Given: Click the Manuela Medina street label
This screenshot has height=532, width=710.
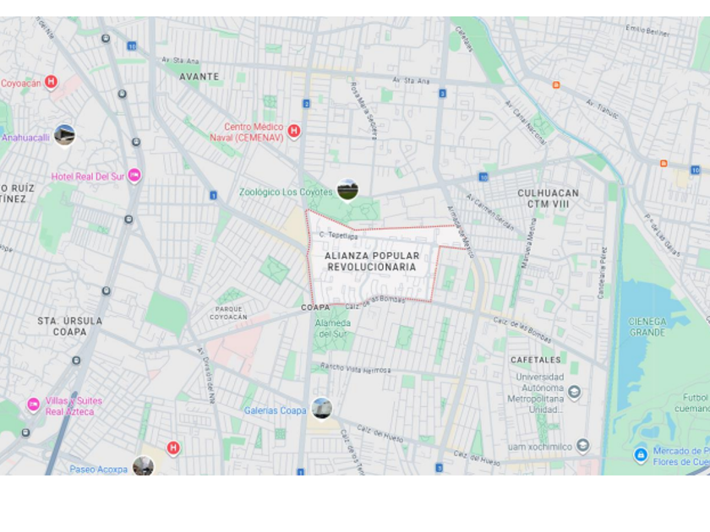Looking at the screenshot, I should [528, 243].
